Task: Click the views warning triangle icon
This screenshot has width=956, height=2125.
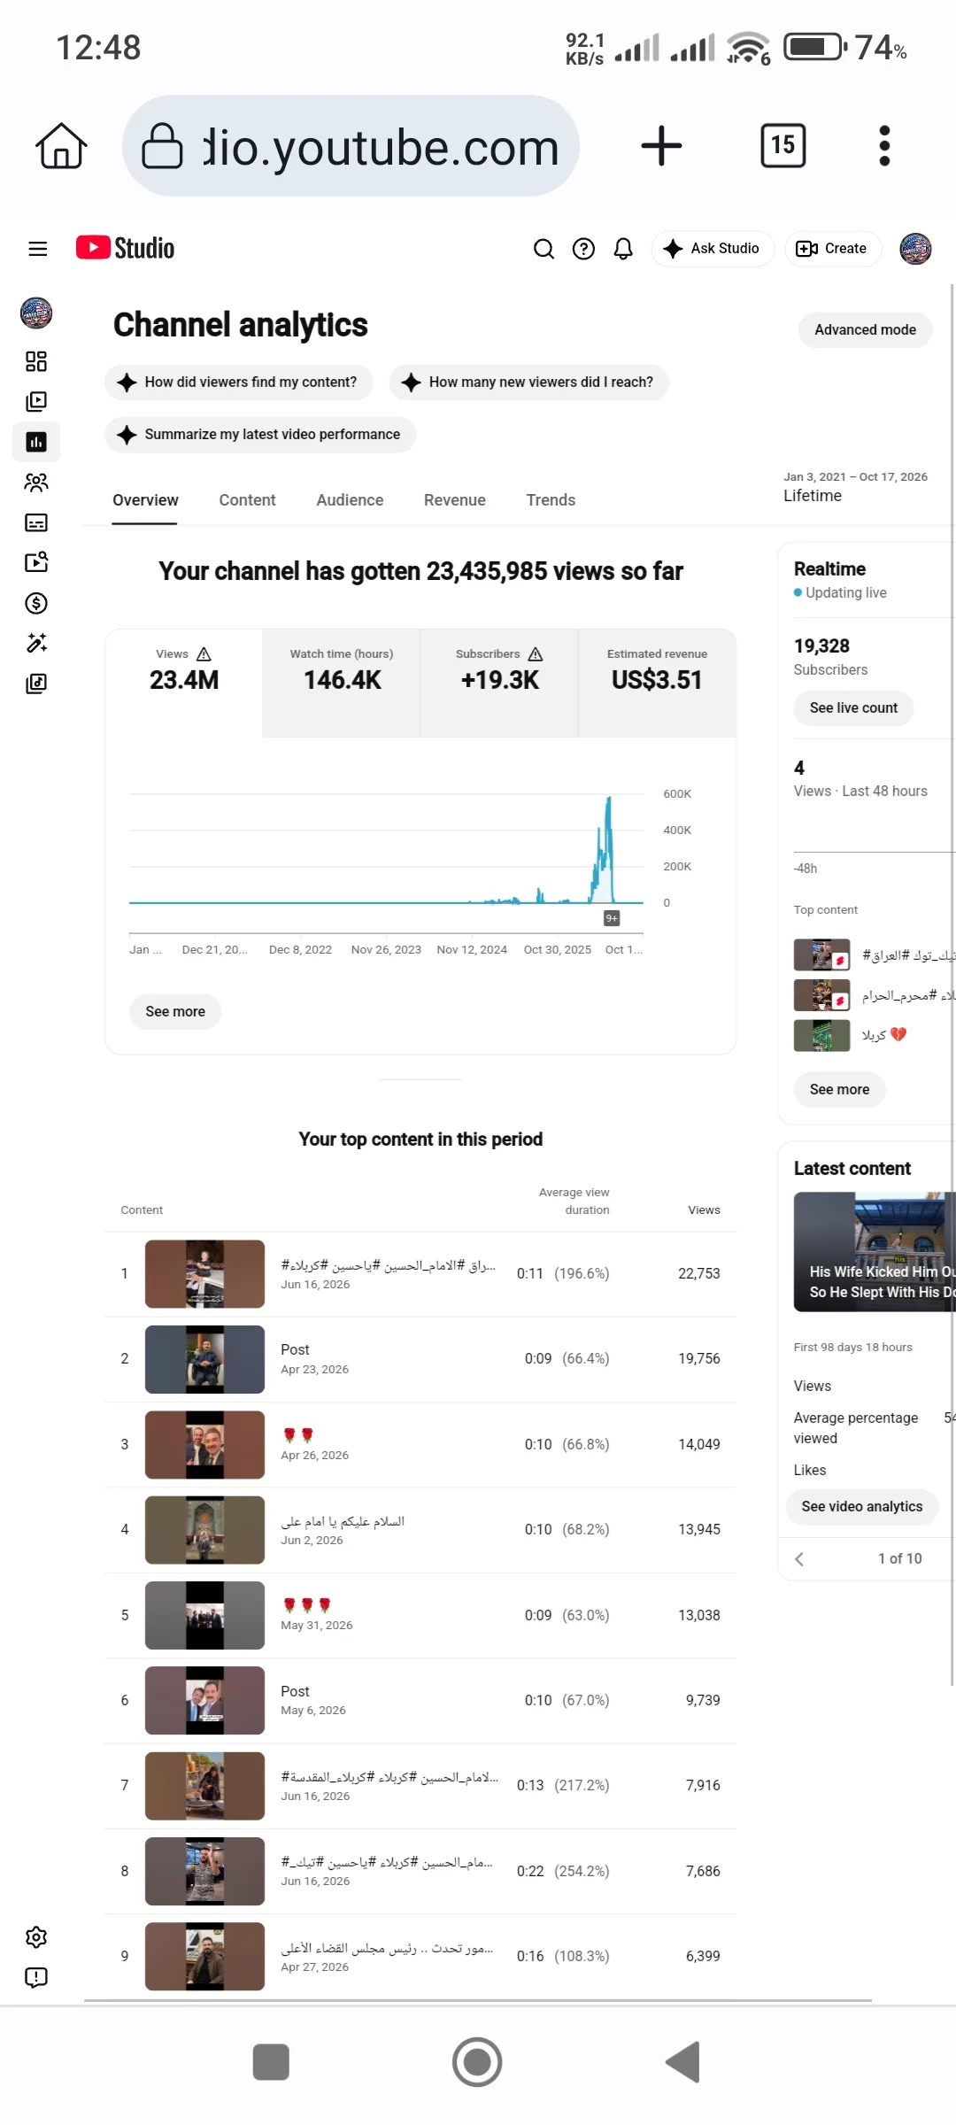Action: coord(204,654)
